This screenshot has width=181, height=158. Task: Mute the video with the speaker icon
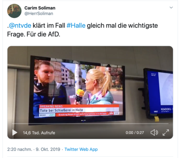click(x=154, y=132)
